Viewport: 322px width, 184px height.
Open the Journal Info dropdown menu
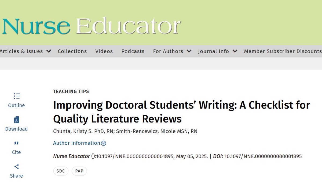[x=218, y=51]
